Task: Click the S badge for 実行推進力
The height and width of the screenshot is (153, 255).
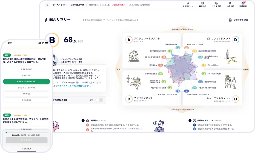Action: click(x=161, y=65)
